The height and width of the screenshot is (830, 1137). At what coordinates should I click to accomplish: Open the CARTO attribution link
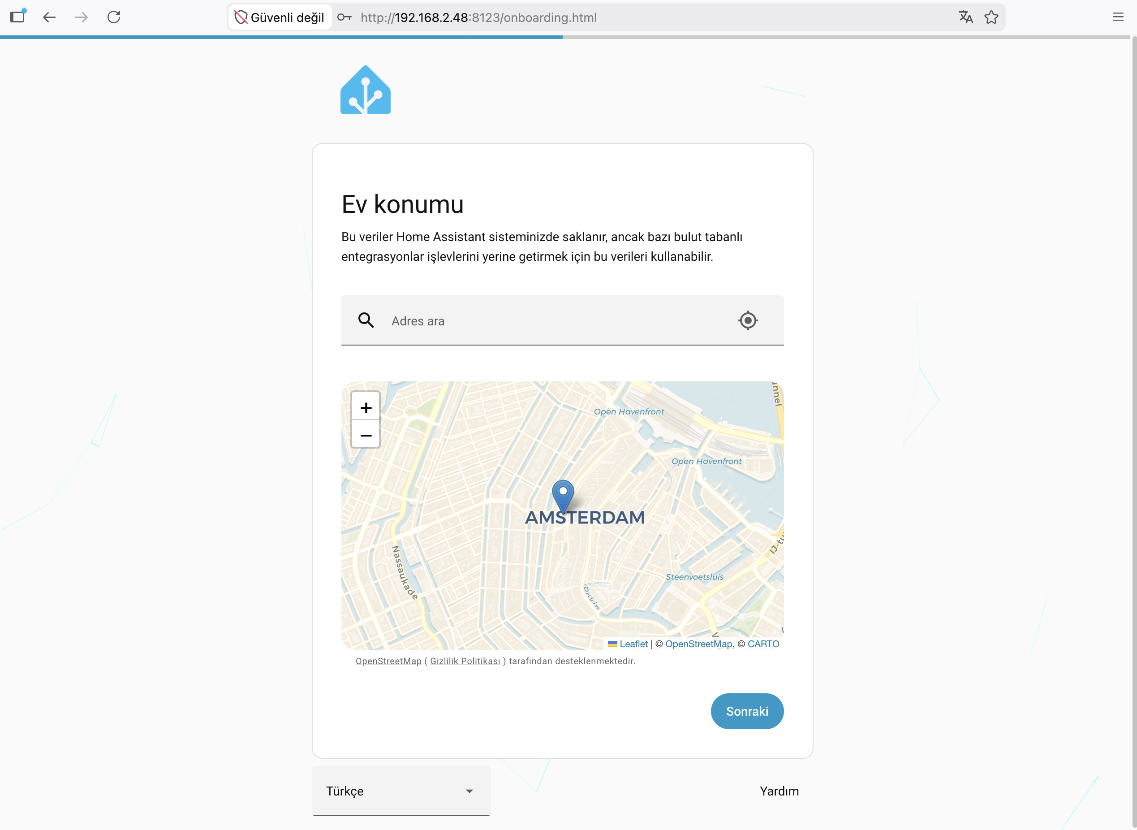tap(763, 644)
